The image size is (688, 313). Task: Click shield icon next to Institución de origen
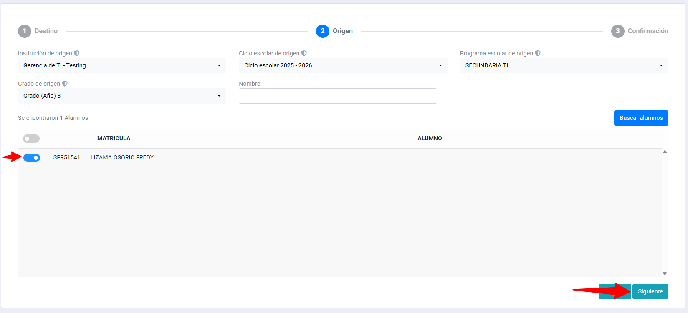coord(76,53)
